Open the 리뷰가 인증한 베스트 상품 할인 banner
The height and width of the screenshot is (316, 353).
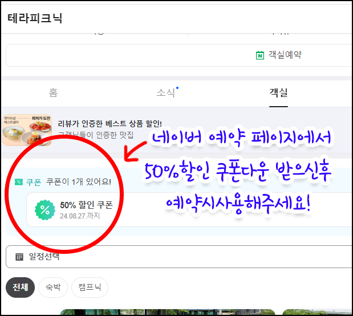pos(109,124)
